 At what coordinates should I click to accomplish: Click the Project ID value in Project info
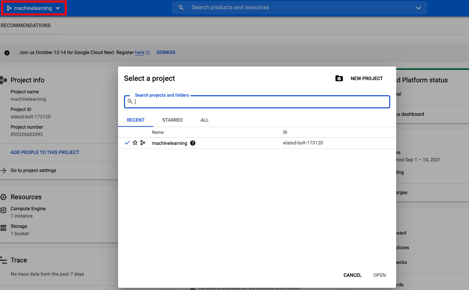pos(31,117)
